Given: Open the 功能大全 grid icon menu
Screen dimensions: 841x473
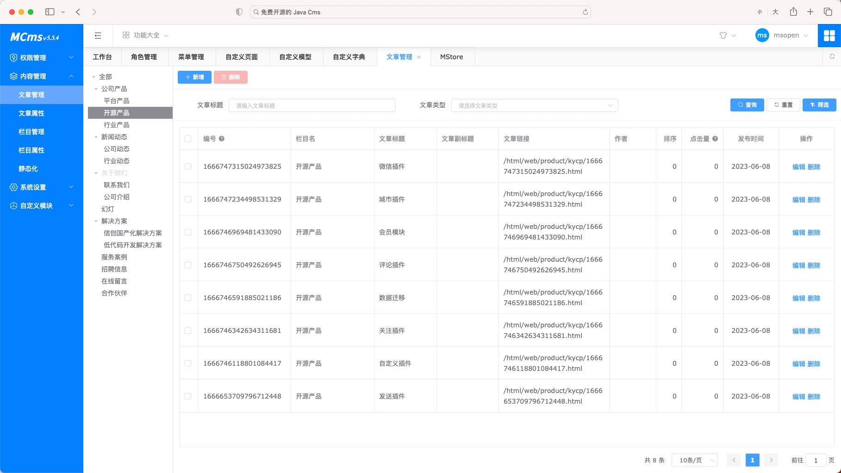Looking at the screenshot, I should coord(125,35).
